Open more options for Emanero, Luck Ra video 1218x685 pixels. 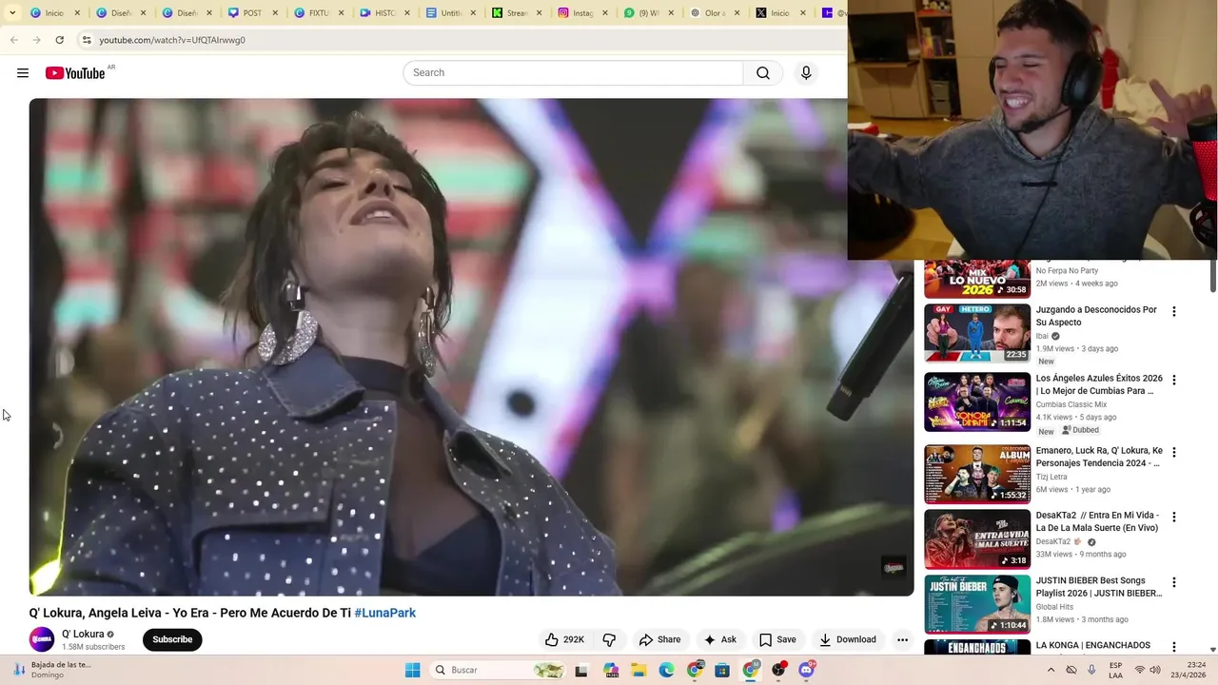(x=1174, y=452)
